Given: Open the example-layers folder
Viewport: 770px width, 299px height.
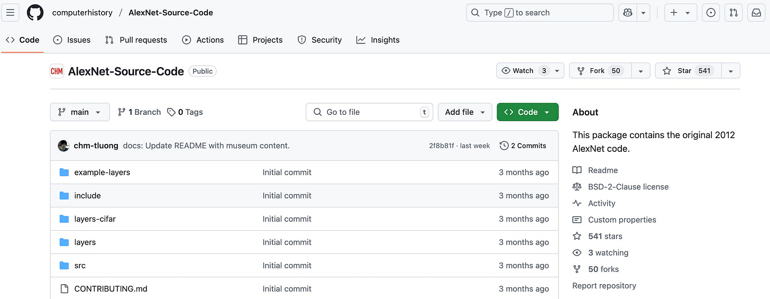Looking at the screenshot, I should pos(102,172).
